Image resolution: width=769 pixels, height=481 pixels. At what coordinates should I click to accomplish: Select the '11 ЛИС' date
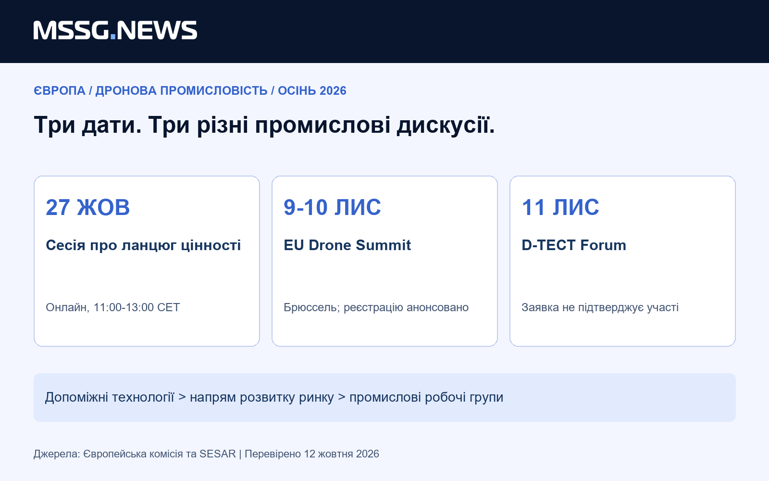[560, 207]
